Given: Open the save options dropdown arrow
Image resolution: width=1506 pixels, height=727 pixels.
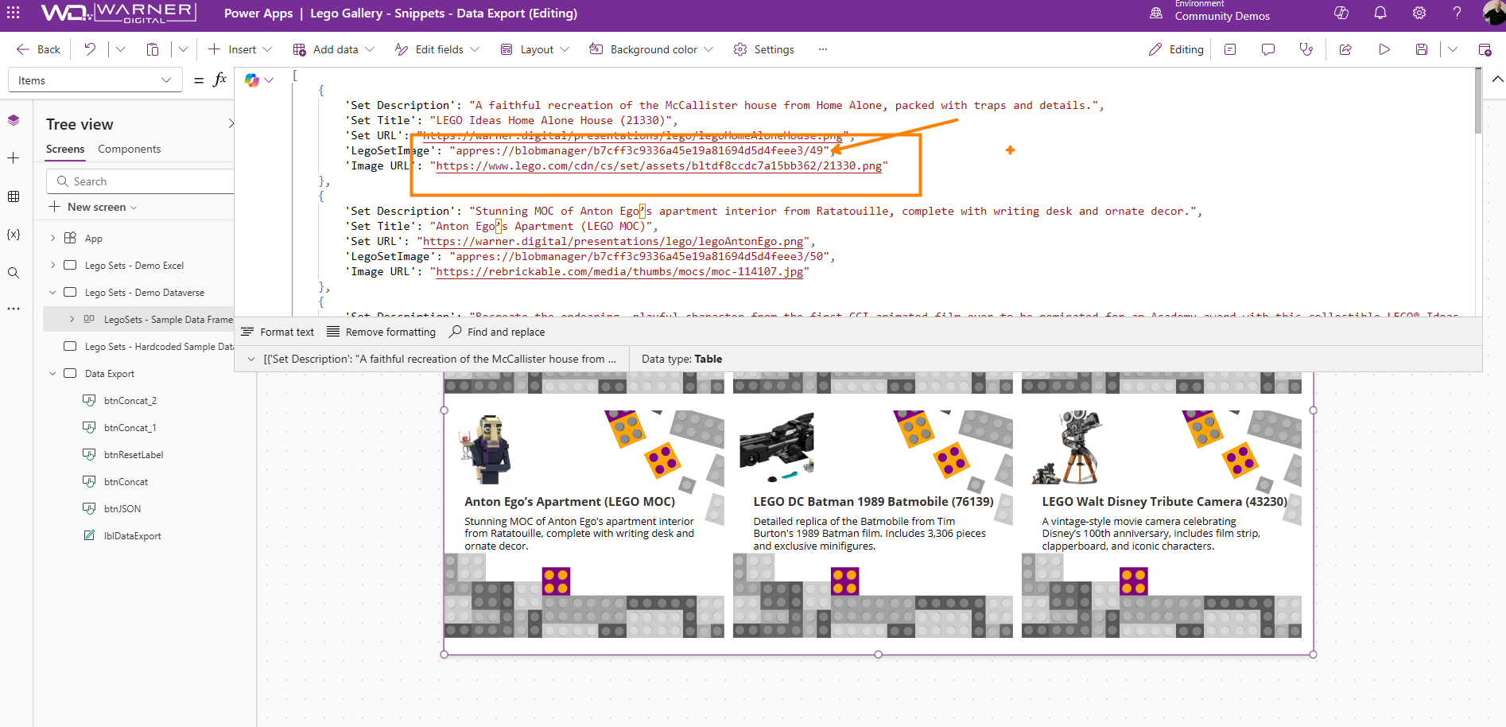Looking at the screenshot, I should [x=1453, y=49].
